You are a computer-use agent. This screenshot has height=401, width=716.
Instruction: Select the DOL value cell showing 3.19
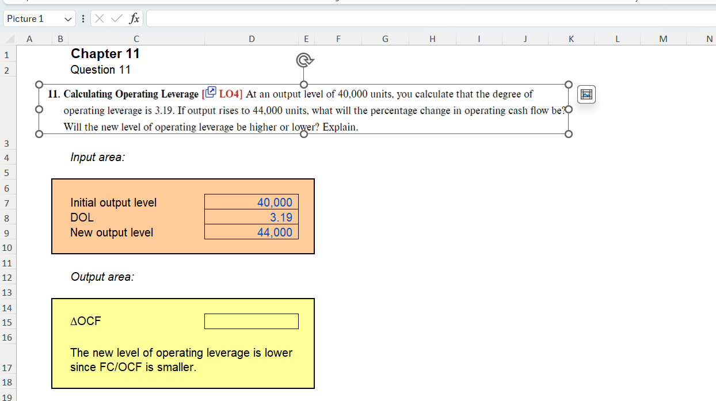pyautogui.click(x=252, y=217)
